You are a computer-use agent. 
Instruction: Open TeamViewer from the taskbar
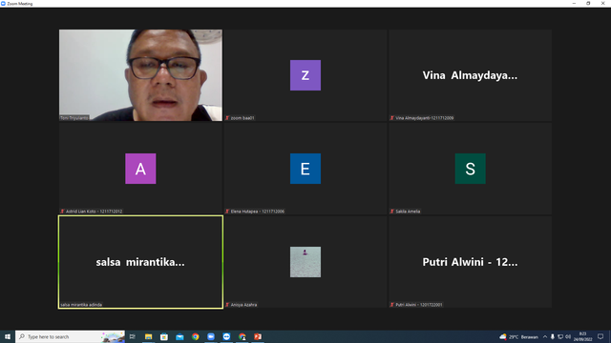tap(226, 336)
